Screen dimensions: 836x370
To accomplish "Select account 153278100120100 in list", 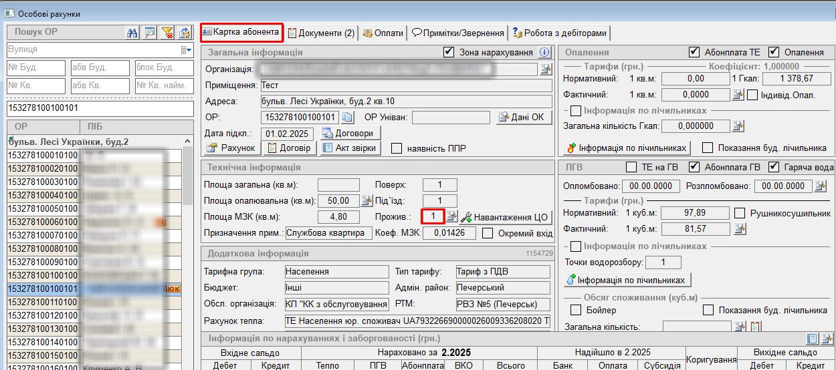I will [43, 315].
